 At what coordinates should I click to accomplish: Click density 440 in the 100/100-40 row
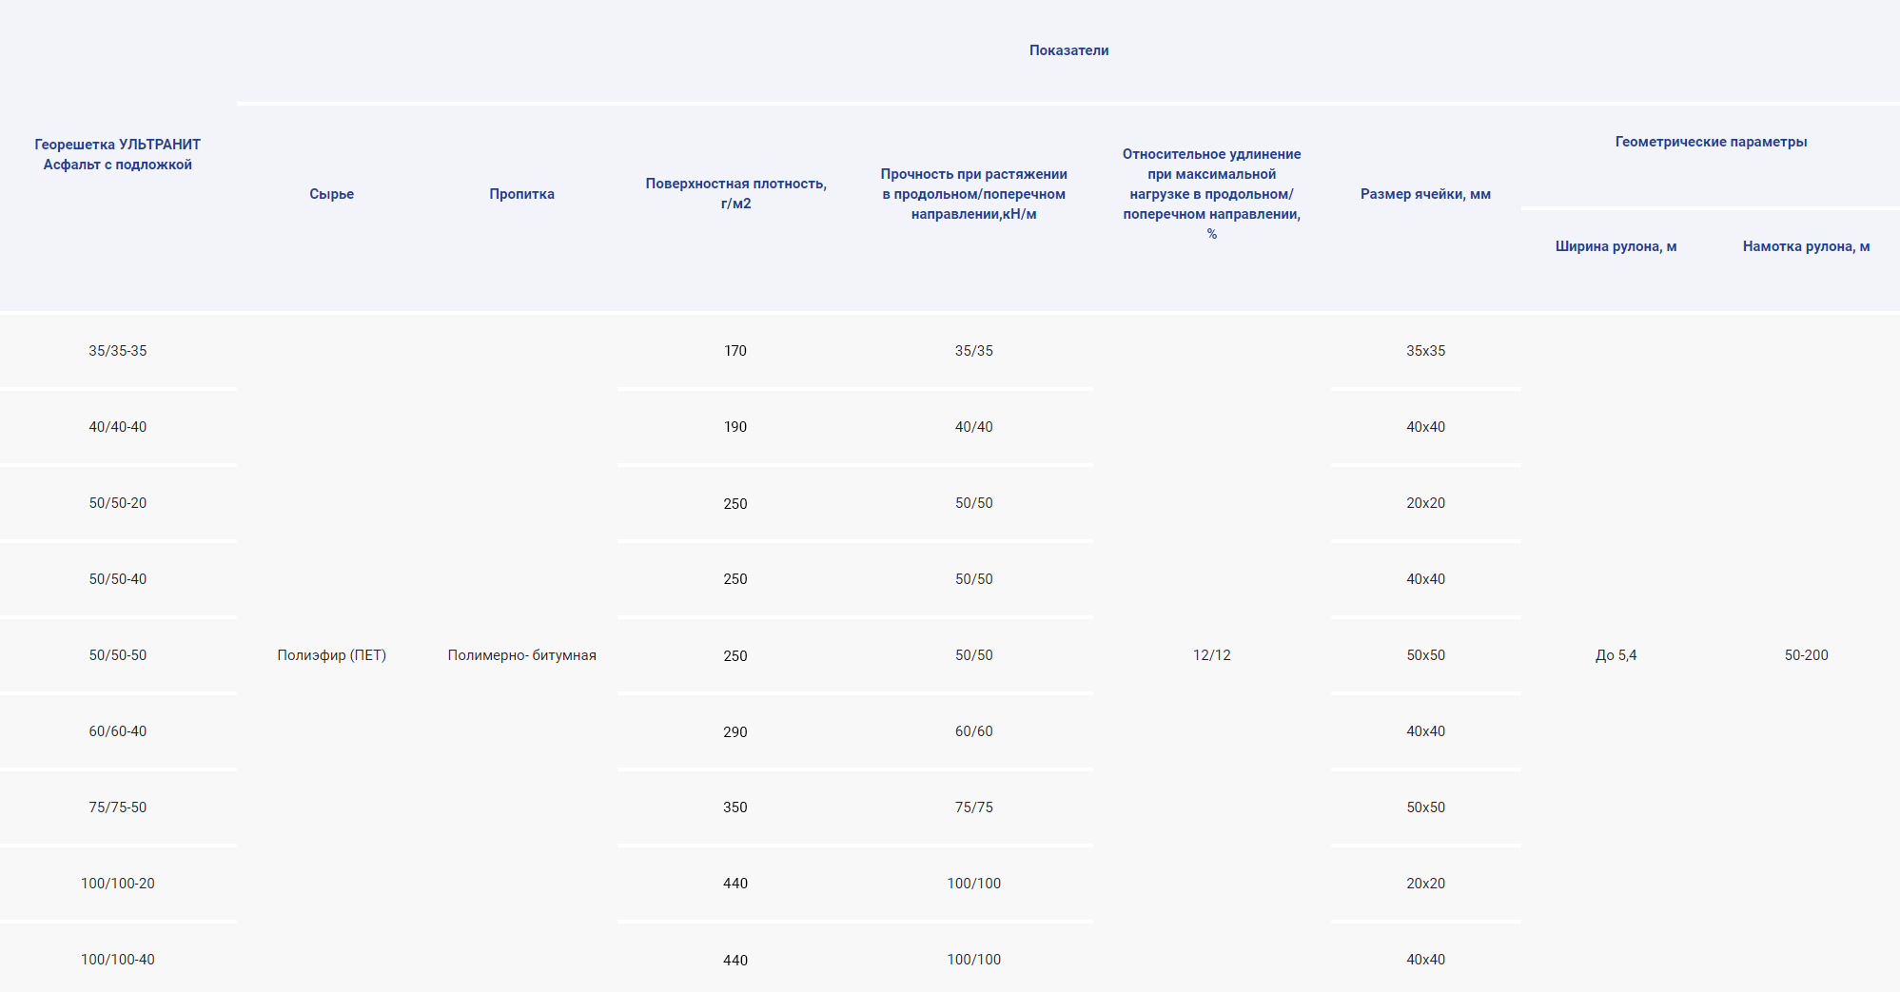click(x=735, y=960)
